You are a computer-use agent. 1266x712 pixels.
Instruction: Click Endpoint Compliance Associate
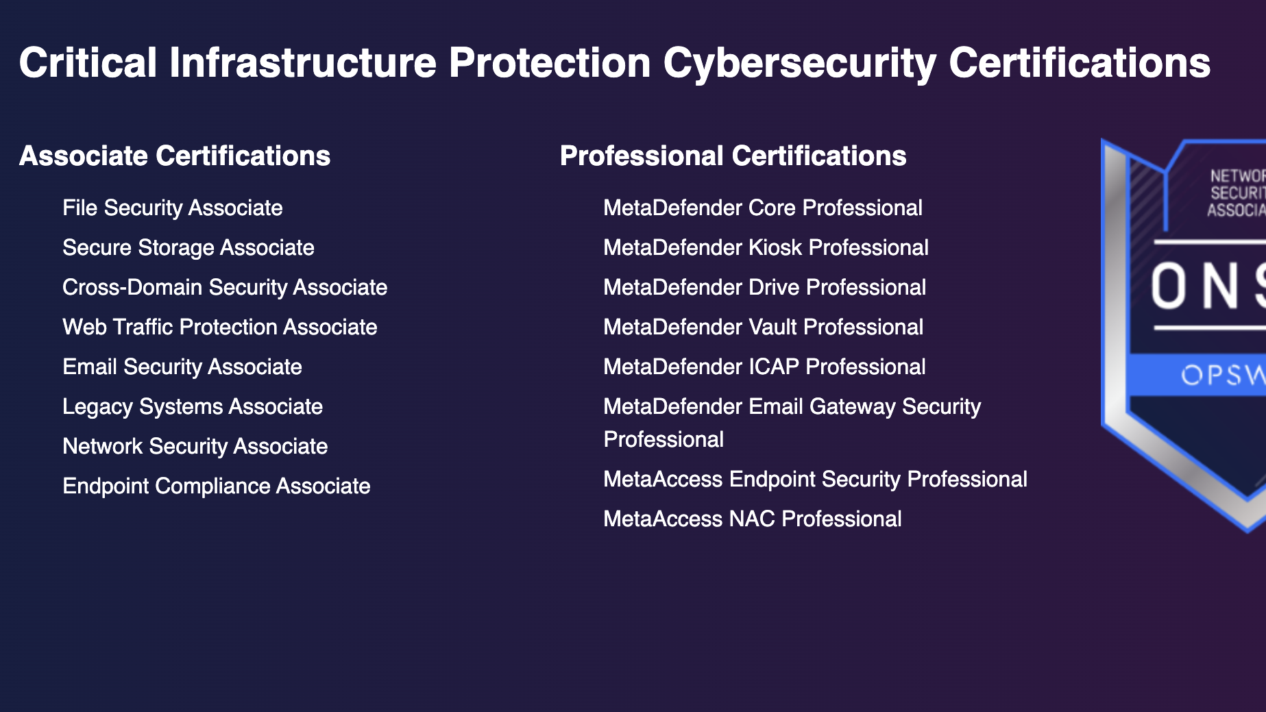216,486
